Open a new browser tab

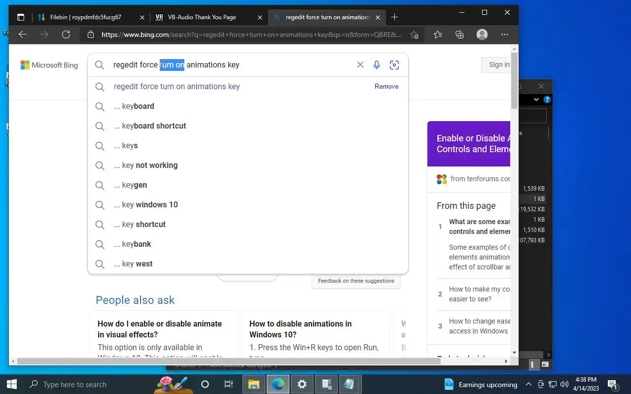394,17
